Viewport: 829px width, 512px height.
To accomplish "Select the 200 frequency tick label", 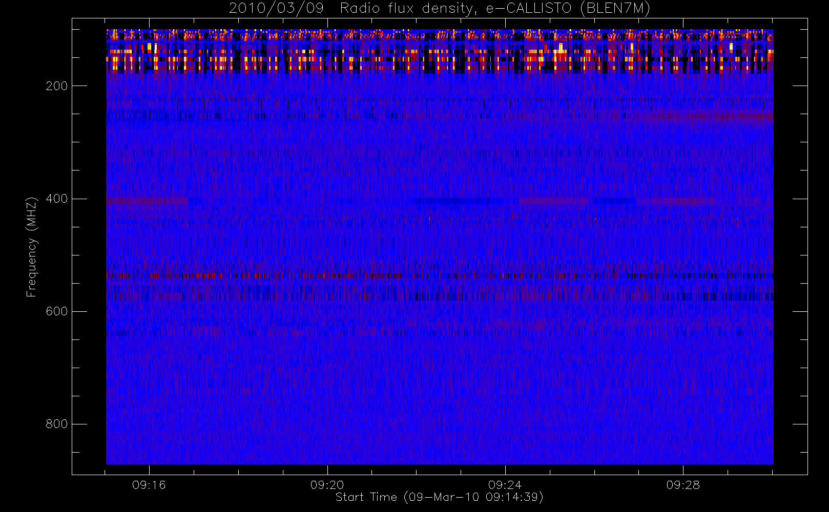I will 56,86.
